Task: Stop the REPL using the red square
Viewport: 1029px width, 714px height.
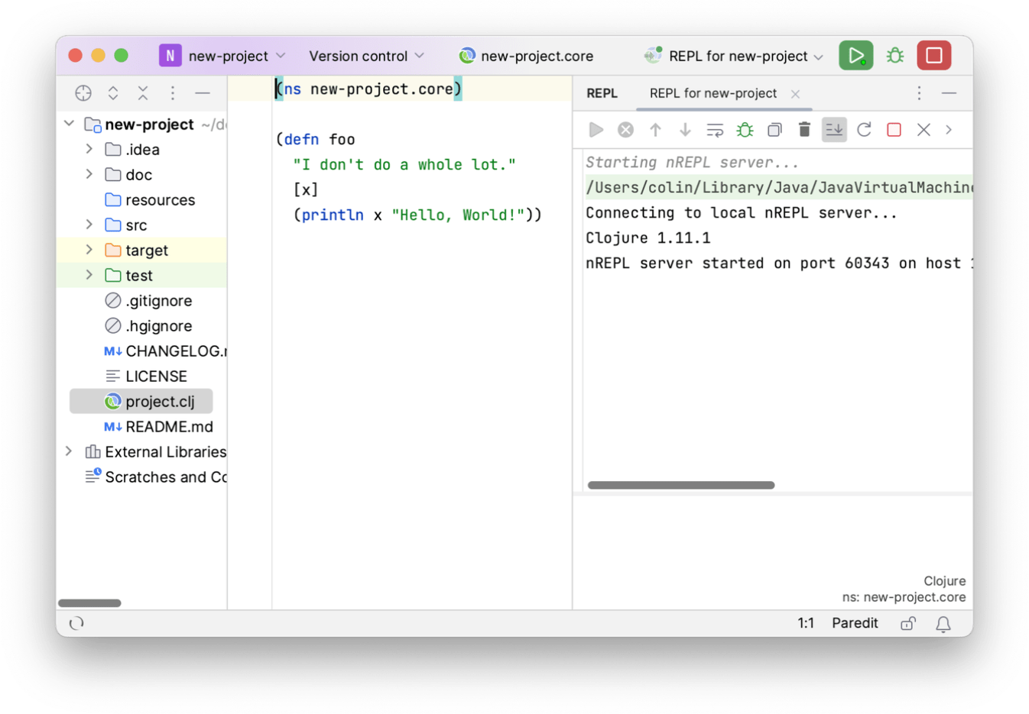Action: point(894,130)
